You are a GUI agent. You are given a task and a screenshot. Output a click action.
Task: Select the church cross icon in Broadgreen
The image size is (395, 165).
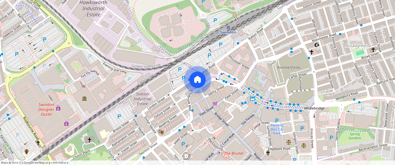coord(373,50)
